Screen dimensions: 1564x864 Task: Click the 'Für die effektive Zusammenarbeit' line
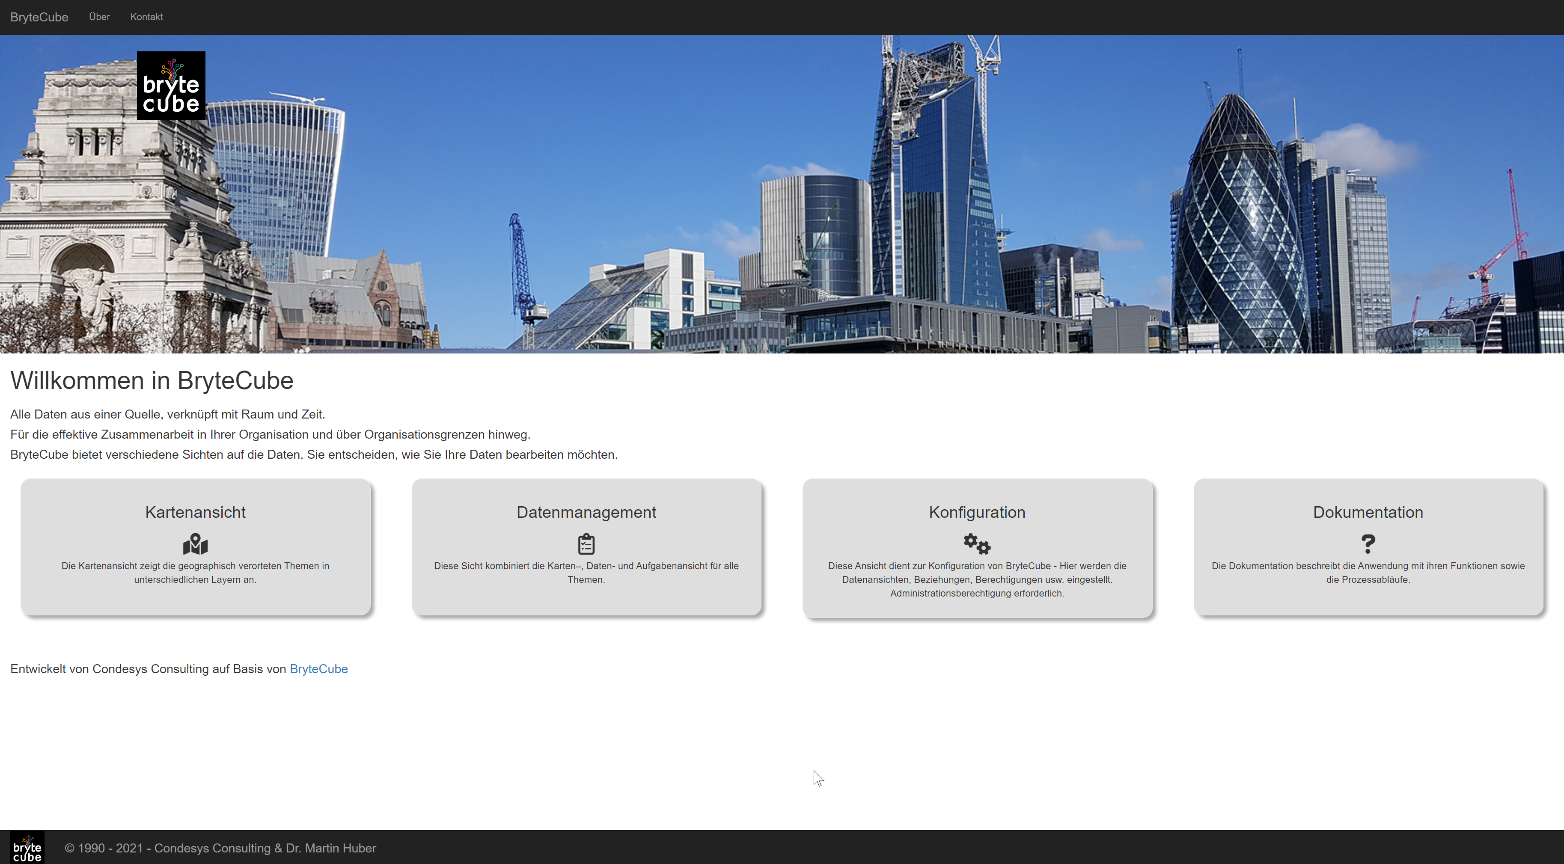(270, 435)
